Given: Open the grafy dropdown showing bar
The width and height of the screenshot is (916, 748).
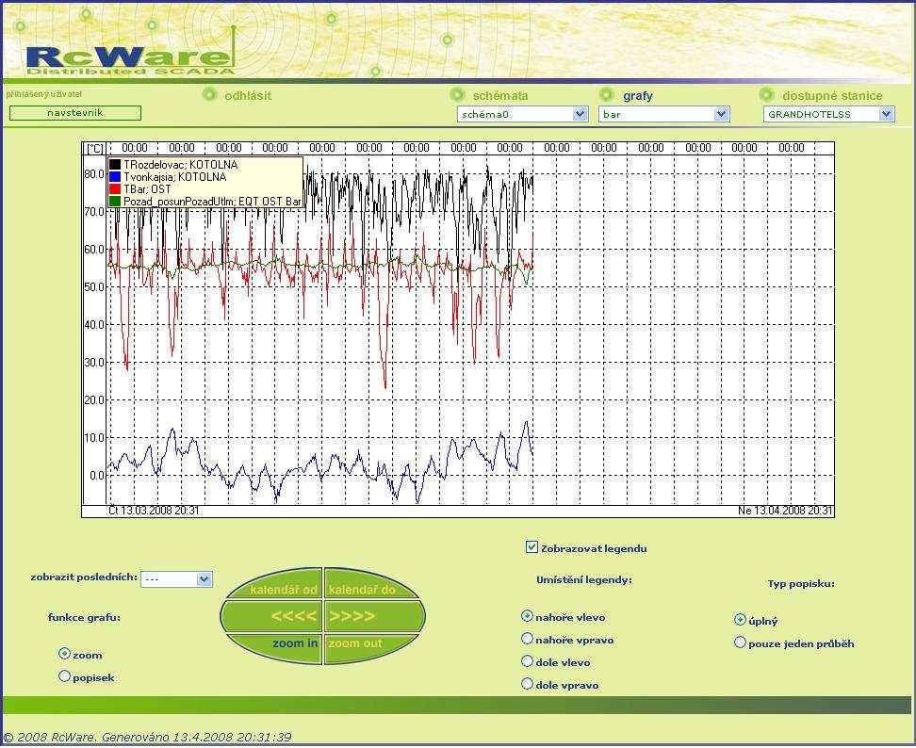Looking at the screenshot, I should [x=664, y=114].
